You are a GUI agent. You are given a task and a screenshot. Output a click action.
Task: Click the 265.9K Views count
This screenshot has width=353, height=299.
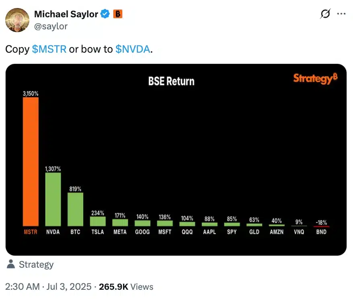click(x=126, y=287)
